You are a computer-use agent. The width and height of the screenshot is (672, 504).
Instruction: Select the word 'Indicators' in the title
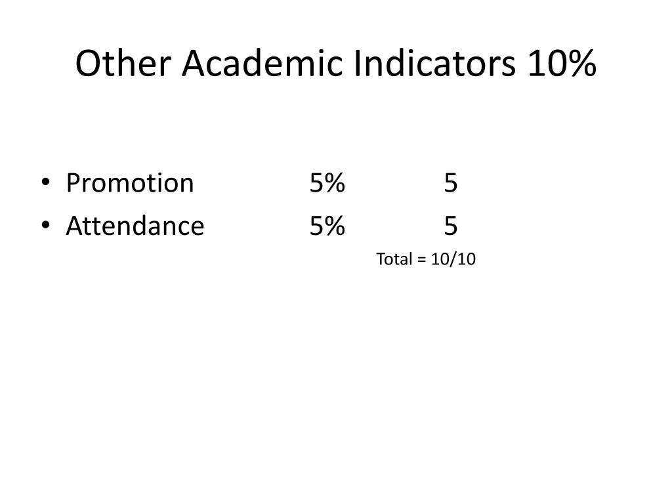(435, 64)
